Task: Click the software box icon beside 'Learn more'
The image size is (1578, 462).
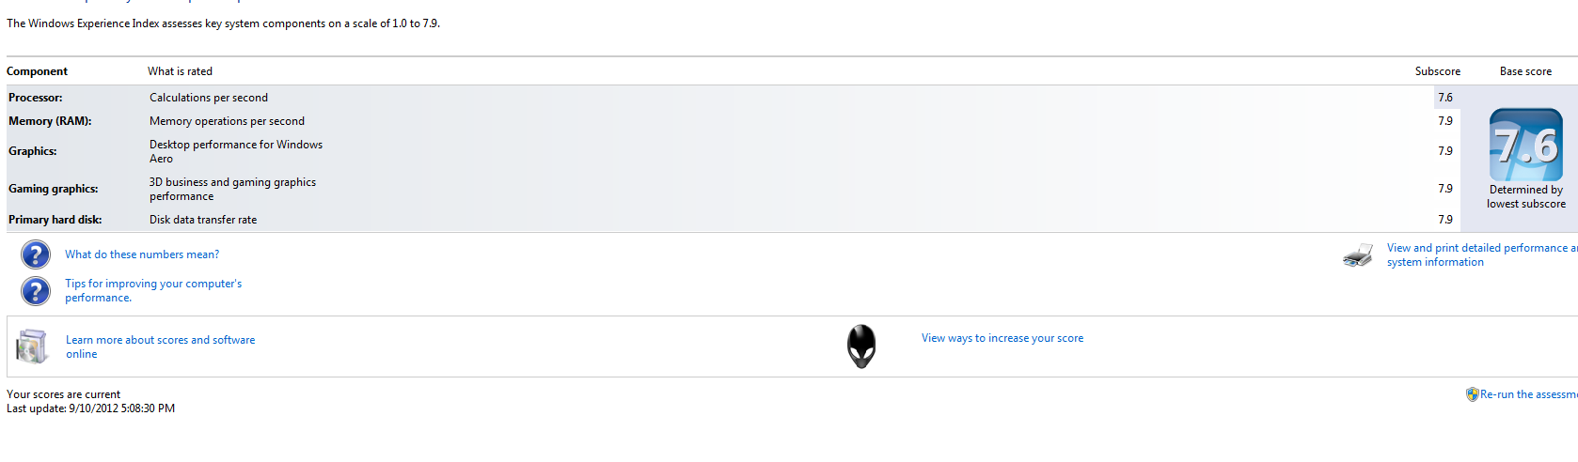Action: [x=32, y=346]
